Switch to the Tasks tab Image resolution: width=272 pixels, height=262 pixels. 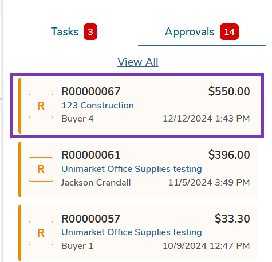(74, 32)
